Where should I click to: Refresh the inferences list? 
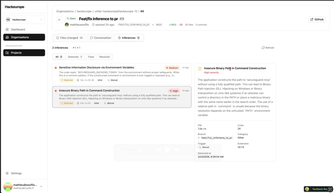click(x=268, y=48)
